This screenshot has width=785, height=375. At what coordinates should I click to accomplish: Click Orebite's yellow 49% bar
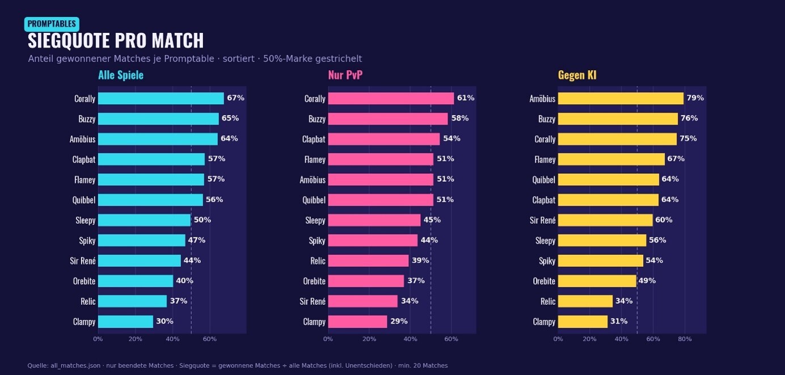[597, 281]
